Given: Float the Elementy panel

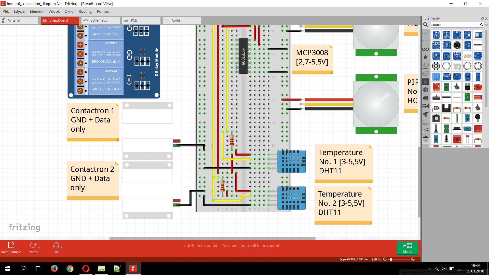Looking at the screenshot, I should pyautogui.click(x=482, y=19).
